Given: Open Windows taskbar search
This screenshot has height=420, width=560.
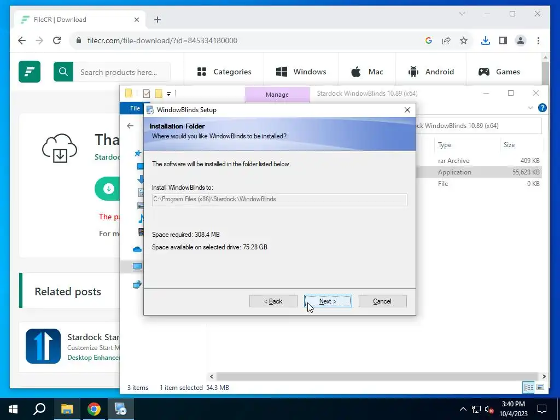Looking at the screenshot, I should pos(39,409).
